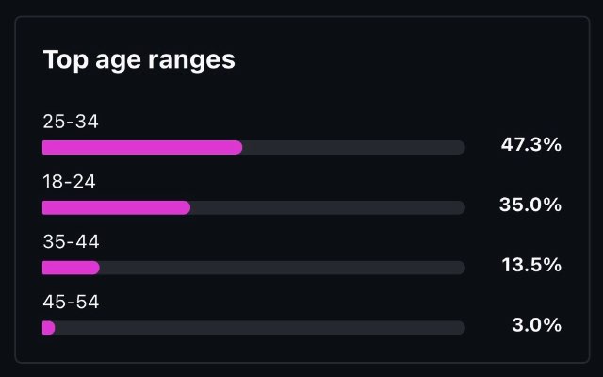Select the 45-54 age range label

click(x=71, y=302)
